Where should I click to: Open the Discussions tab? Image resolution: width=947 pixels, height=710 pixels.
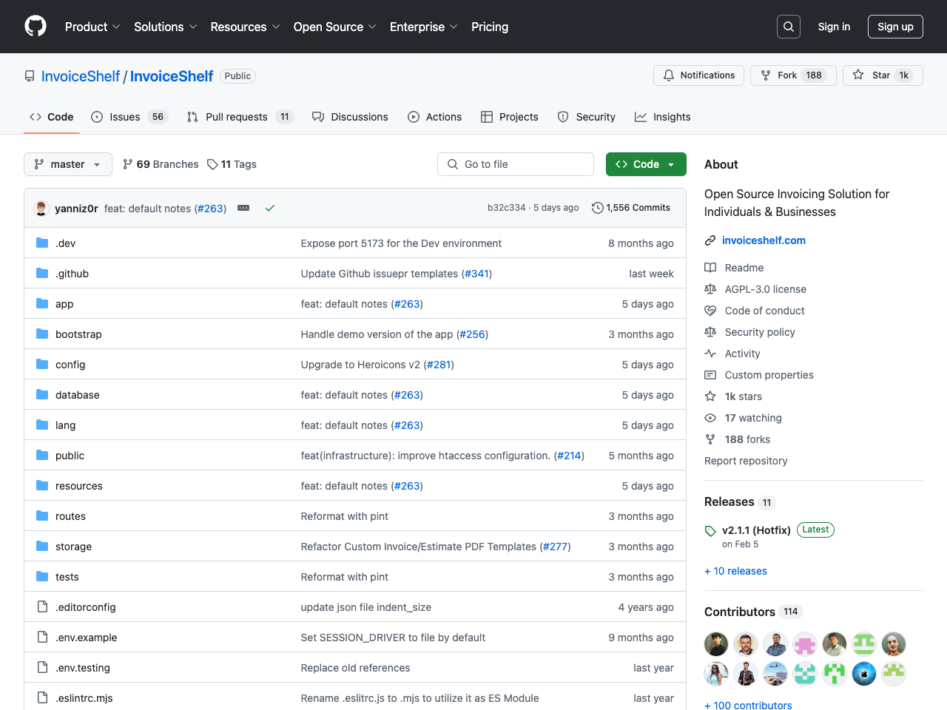pos(350,117)
